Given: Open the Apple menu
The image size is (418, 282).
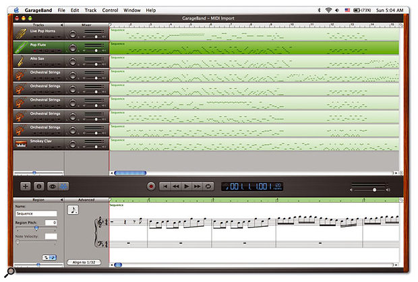Looking at the screenshot, I should [x=17, y=10].
